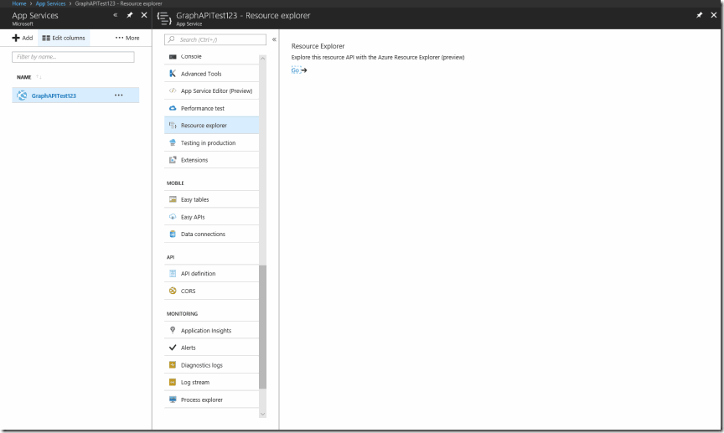Screen dimensions: 724x433
Task: Select App Service Editor (Preview)
Action: [x=211, y=91]
